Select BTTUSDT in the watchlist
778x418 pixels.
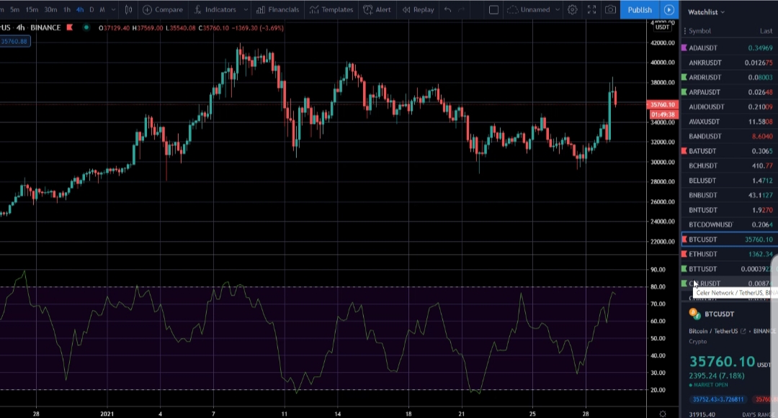[x=729, y=269]
